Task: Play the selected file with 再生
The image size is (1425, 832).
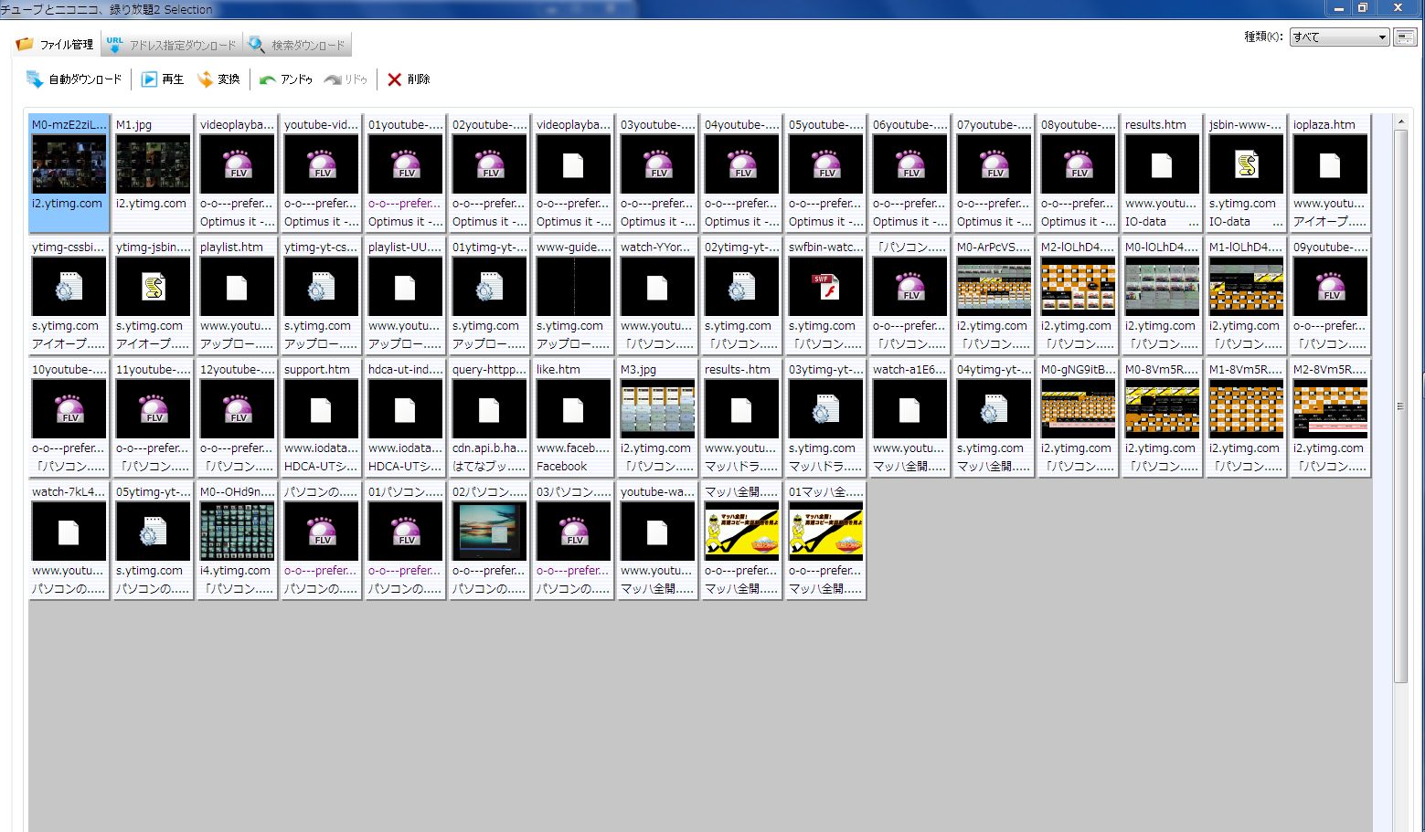Action: (x=163, y=79)
